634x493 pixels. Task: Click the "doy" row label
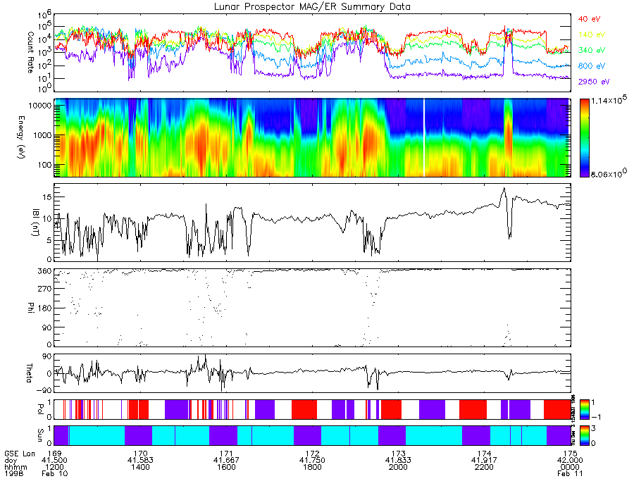(11, 461)
